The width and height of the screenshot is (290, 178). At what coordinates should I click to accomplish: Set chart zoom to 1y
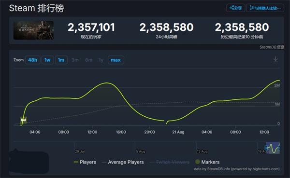point(101,60)
